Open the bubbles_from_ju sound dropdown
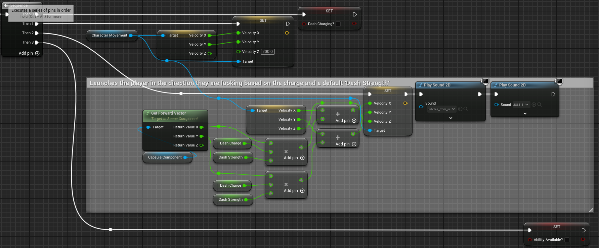The image size is (599, 248). [453, 109]
